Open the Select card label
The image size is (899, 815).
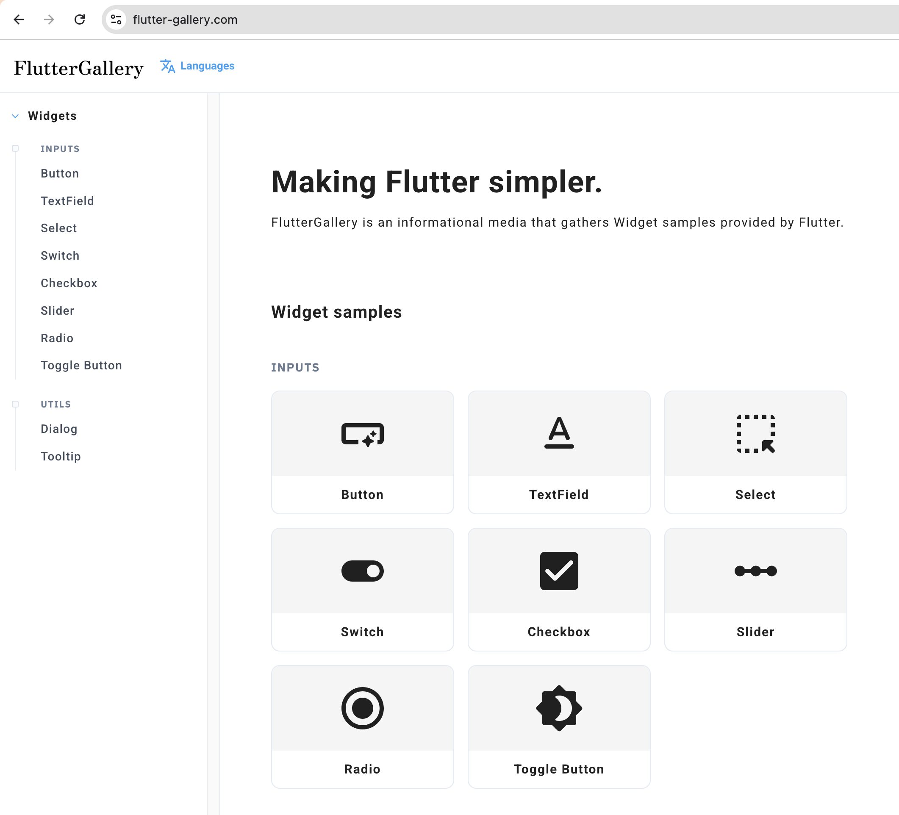pos(756,495)
